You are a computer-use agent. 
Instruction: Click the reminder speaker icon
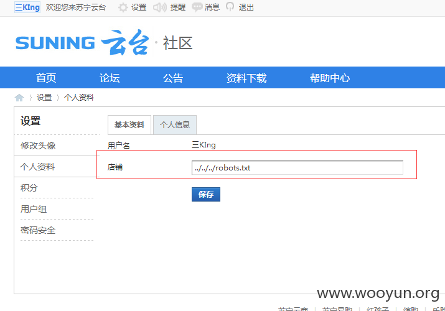coord(160,7)
